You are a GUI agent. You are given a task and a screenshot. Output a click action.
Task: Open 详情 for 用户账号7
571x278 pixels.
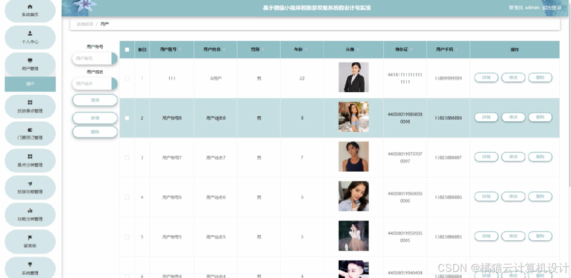click(486, 157)
